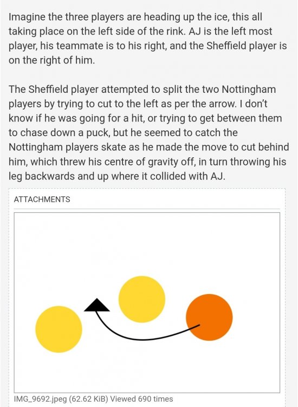Click the middle yellow circle in the diagram
Image resolution: width=298 pixels, height=407 pixels.
click(x=142, y=299)
